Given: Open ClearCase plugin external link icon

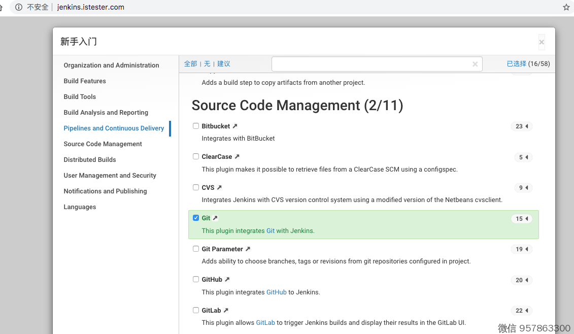Looking at the screenshot, I should tap(237, 157).
